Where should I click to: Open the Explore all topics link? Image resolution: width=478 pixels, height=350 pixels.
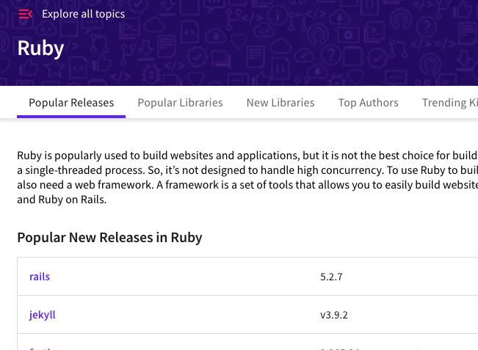[x=83, y=14]
